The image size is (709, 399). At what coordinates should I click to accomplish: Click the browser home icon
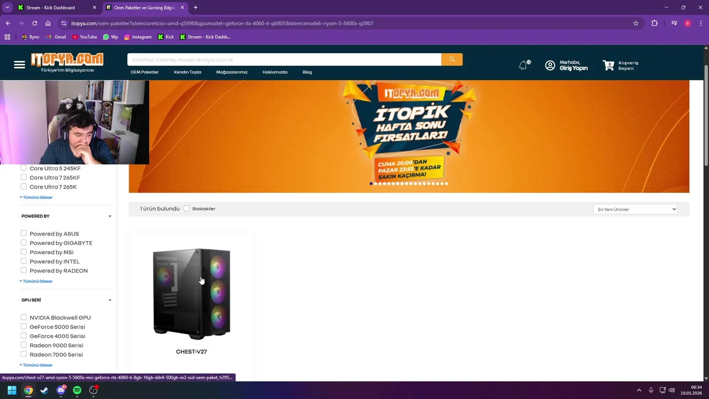click(x=48, y=23)
